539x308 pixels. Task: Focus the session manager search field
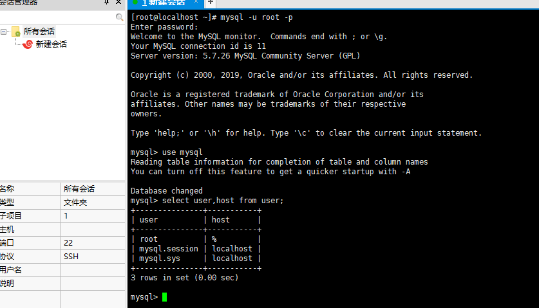(x=58, y=17)
